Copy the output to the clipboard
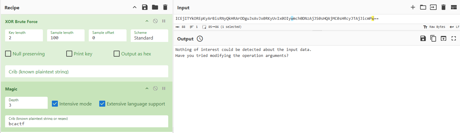Image resolution: width=460 pixels, height=133 pixels. pyautogui.click(x=433, y=39)
